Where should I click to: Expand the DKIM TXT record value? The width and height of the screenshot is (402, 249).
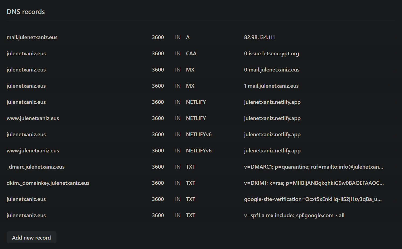coord(313,183)
